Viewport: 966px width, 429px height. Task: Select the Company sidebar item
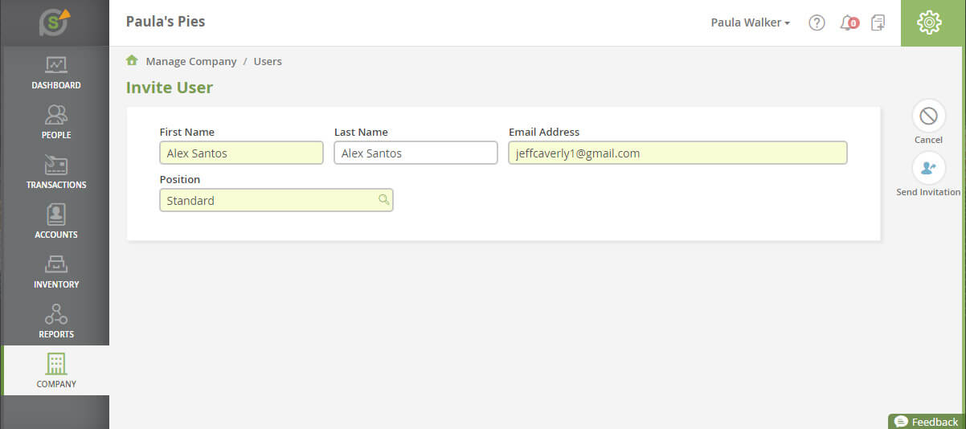click(x=56, y=370)
